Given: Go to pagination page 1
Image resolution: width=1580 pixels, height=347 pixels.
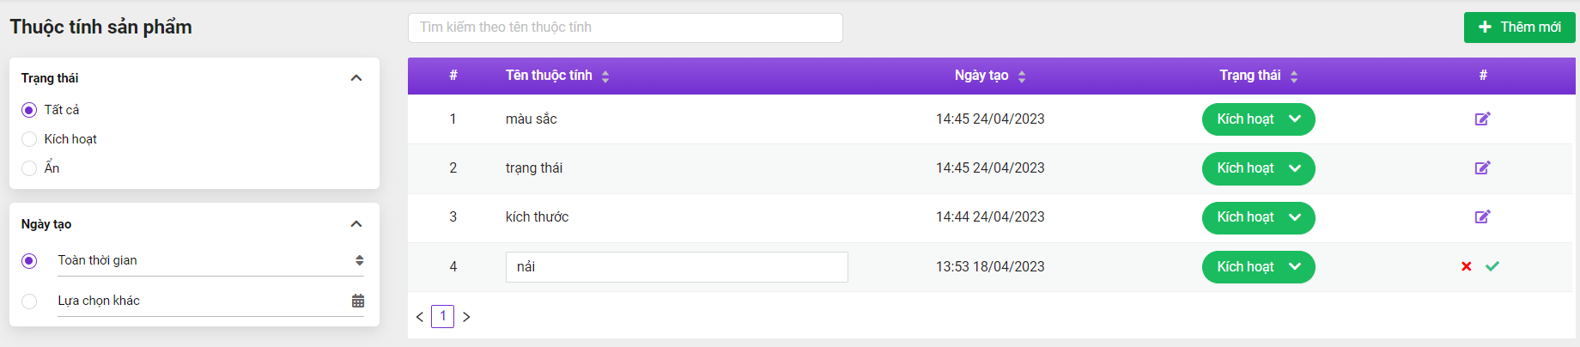Looking at the screenshot, I should click(443, 316).
